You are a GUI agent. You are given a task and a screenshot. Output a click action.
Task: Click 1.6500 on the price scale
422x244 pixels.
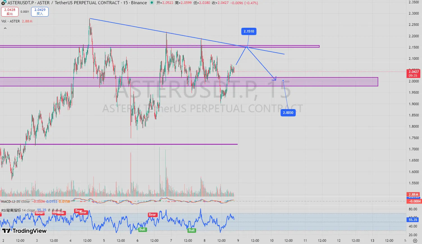pos(414,160)
